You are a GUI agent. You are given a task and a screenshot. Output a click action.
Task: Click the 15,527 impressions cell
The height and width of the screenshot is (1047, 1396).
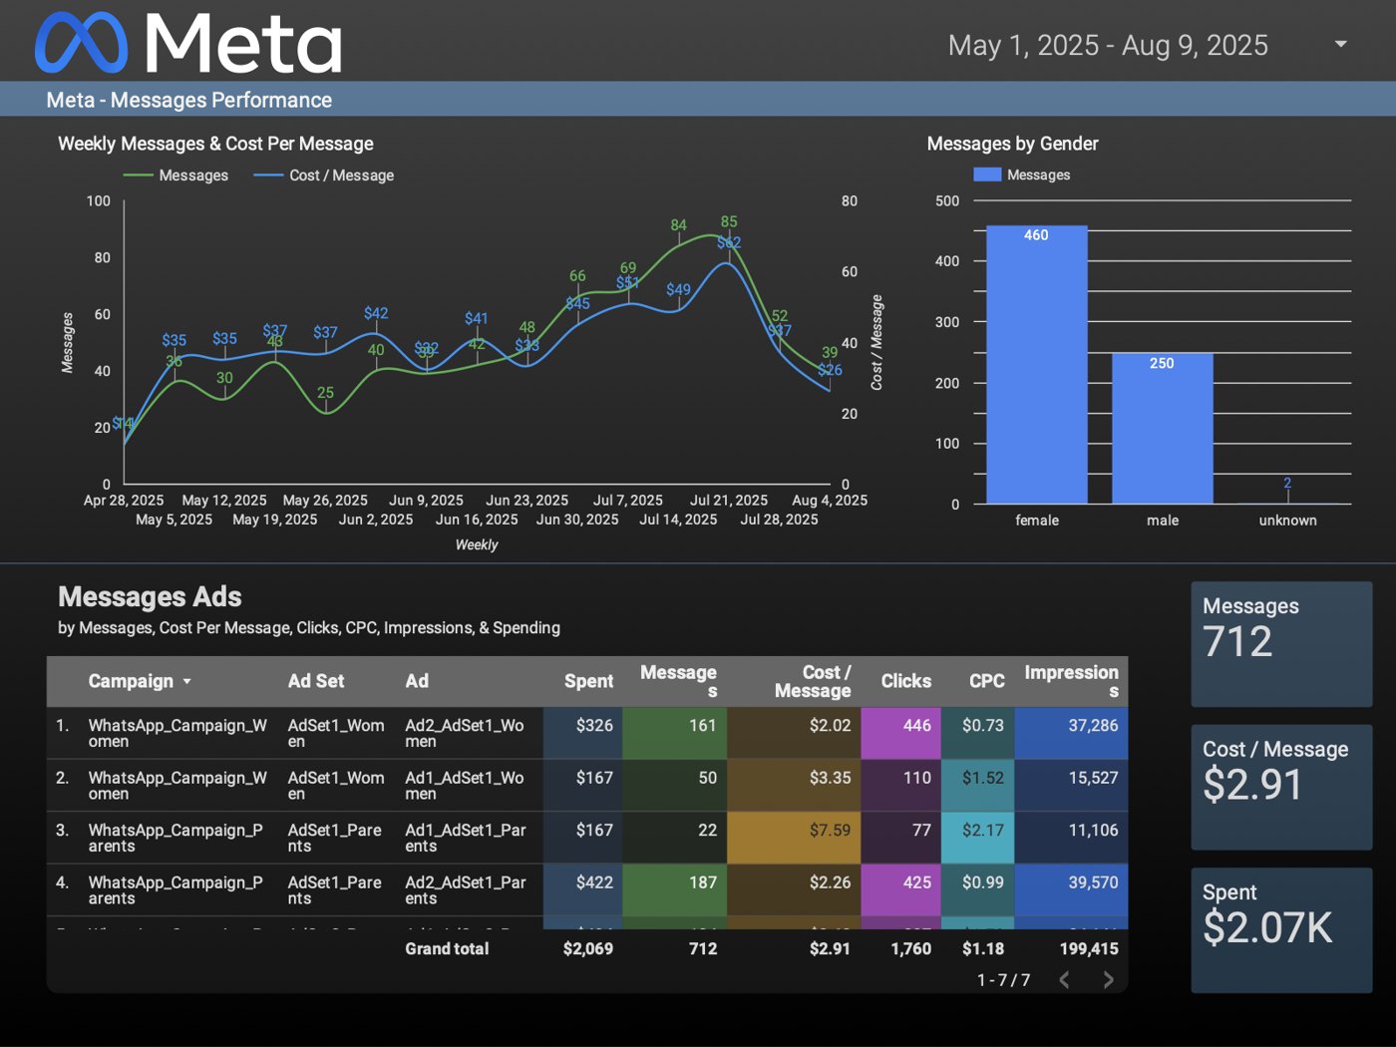tap(1071, 786)
